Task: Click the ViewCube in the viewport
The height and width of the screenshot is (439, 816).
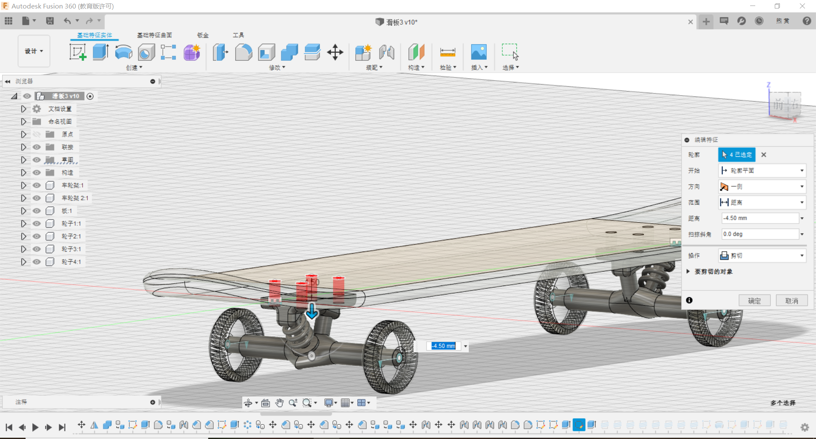Action: 785,105
